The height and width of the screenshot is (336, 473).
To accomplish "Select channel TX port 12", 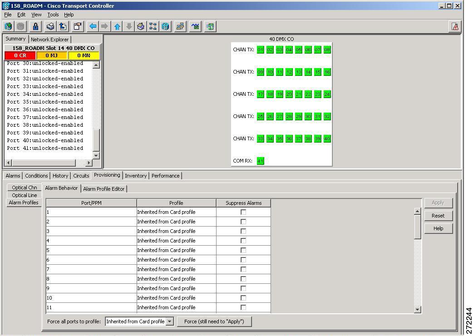I will pyautogui.click(x=289, y=72).
